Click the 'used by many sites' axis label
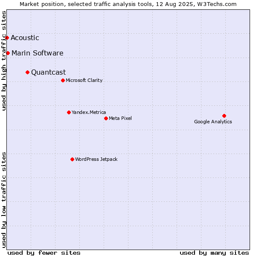This screenshot has width=256, height=256. click(214, 253)
